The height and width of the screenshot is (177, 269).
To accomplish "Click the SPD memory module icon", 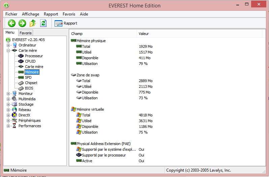I will [21, 77].
